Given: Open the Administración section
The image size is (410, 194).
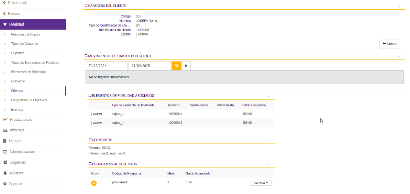Looking at the screenshot, I should [22, 151].
